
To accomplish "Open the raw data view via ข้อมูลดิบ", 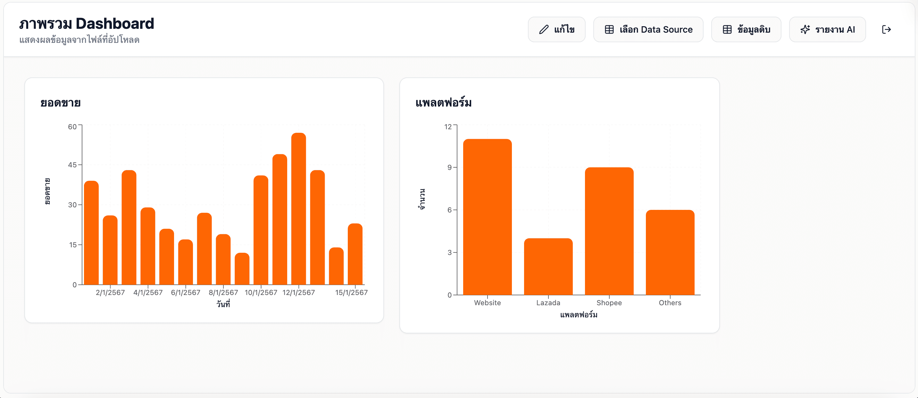I will click(x=746, y=29).
